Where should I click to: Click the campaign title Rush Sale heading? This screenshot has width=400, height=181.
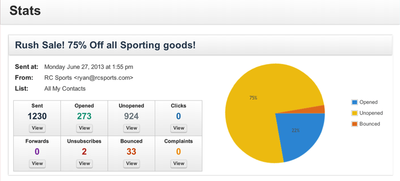105,45
